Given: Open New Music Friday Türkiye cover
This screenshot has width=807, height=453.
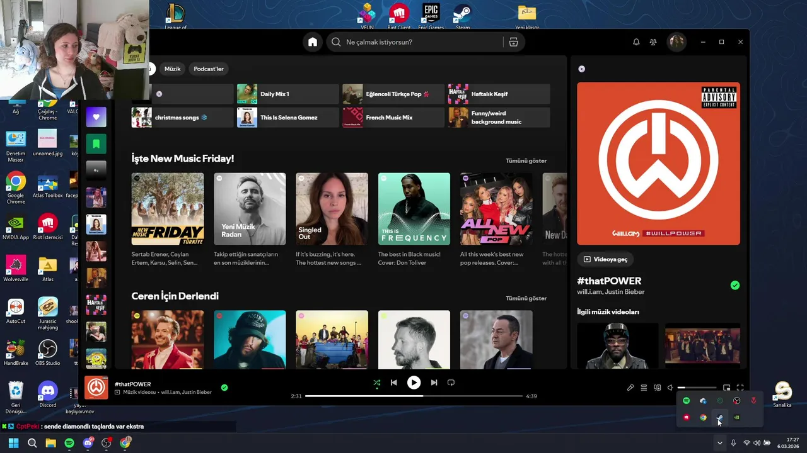Looking at the screenshot, I should 167,209.
